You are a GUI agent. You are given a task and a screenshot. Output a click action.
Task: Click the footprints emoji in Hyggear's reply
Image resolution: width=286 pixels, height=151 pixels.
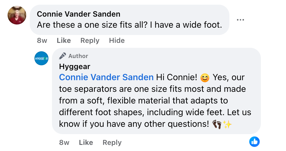click(217, 124)
